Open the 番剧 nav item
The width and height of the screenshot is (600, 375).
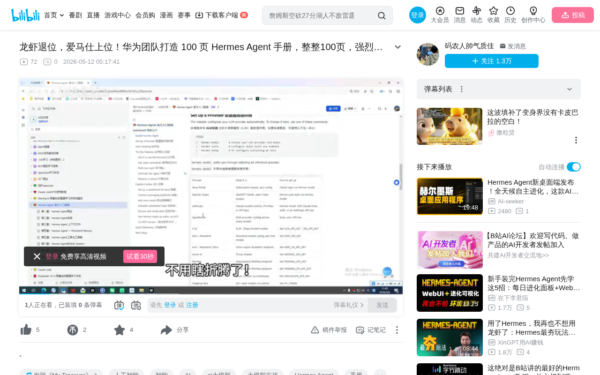point(75,15)
